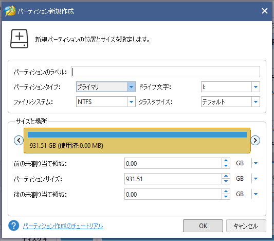Open the パーティション作成のチュートリアル link
Viewport: 274px width, 241px height.
coord(63,226)
